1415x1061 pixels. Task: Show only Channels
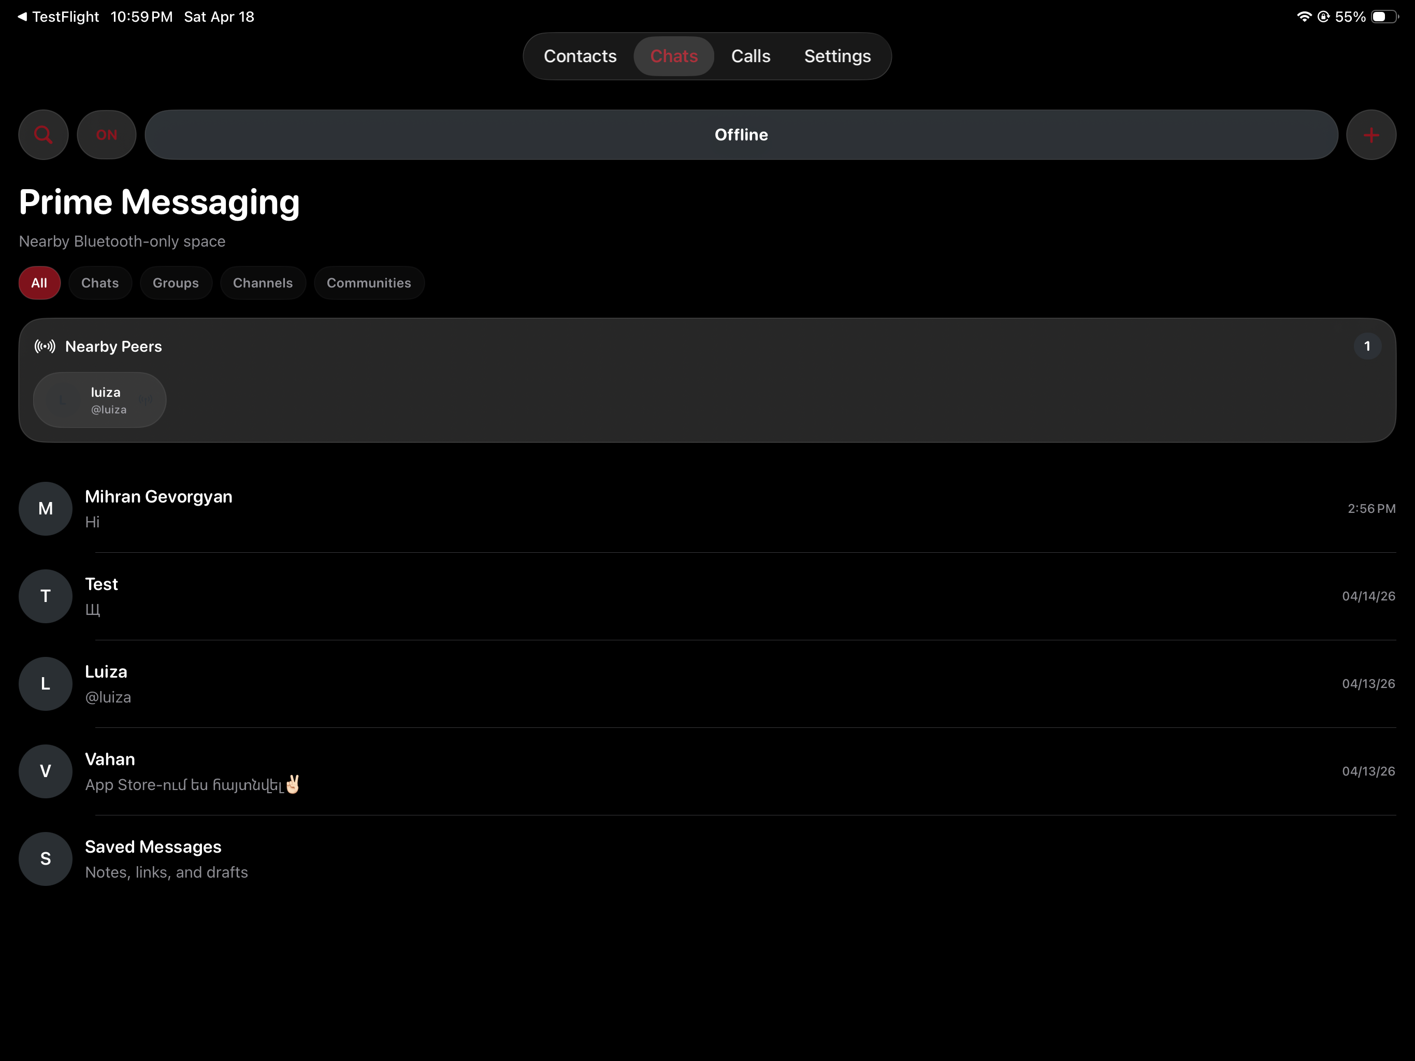pyautogui.click(x=263, y=283)
